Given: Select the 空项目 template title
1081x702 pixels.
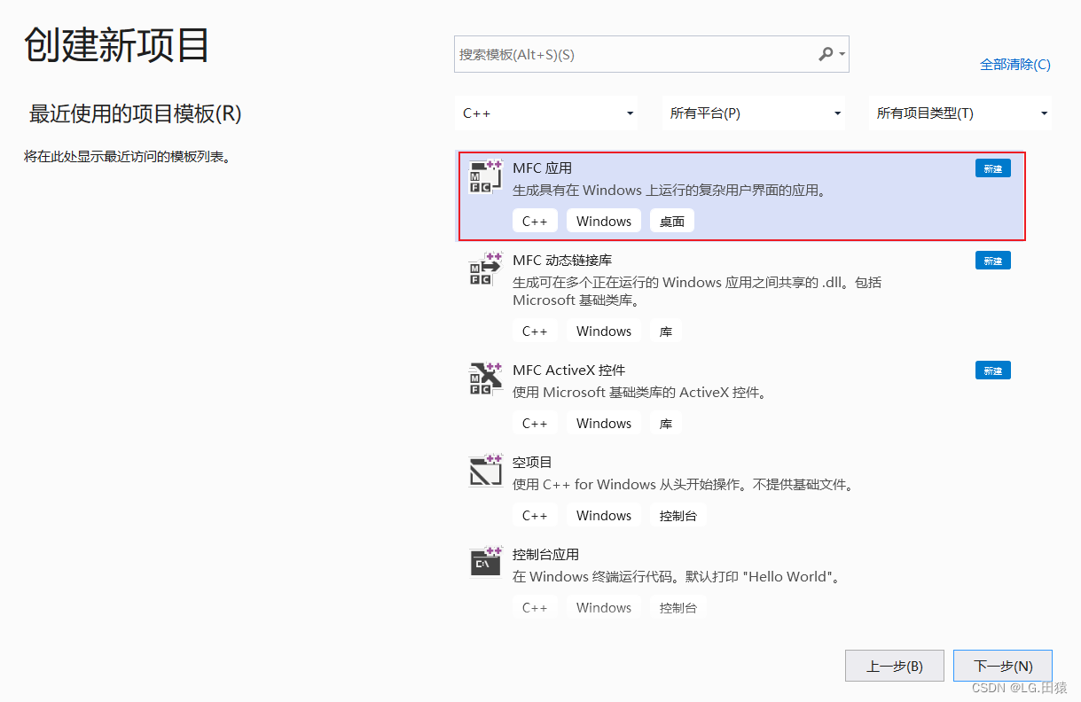Looking at the screenshot, I should coord(532,462).
